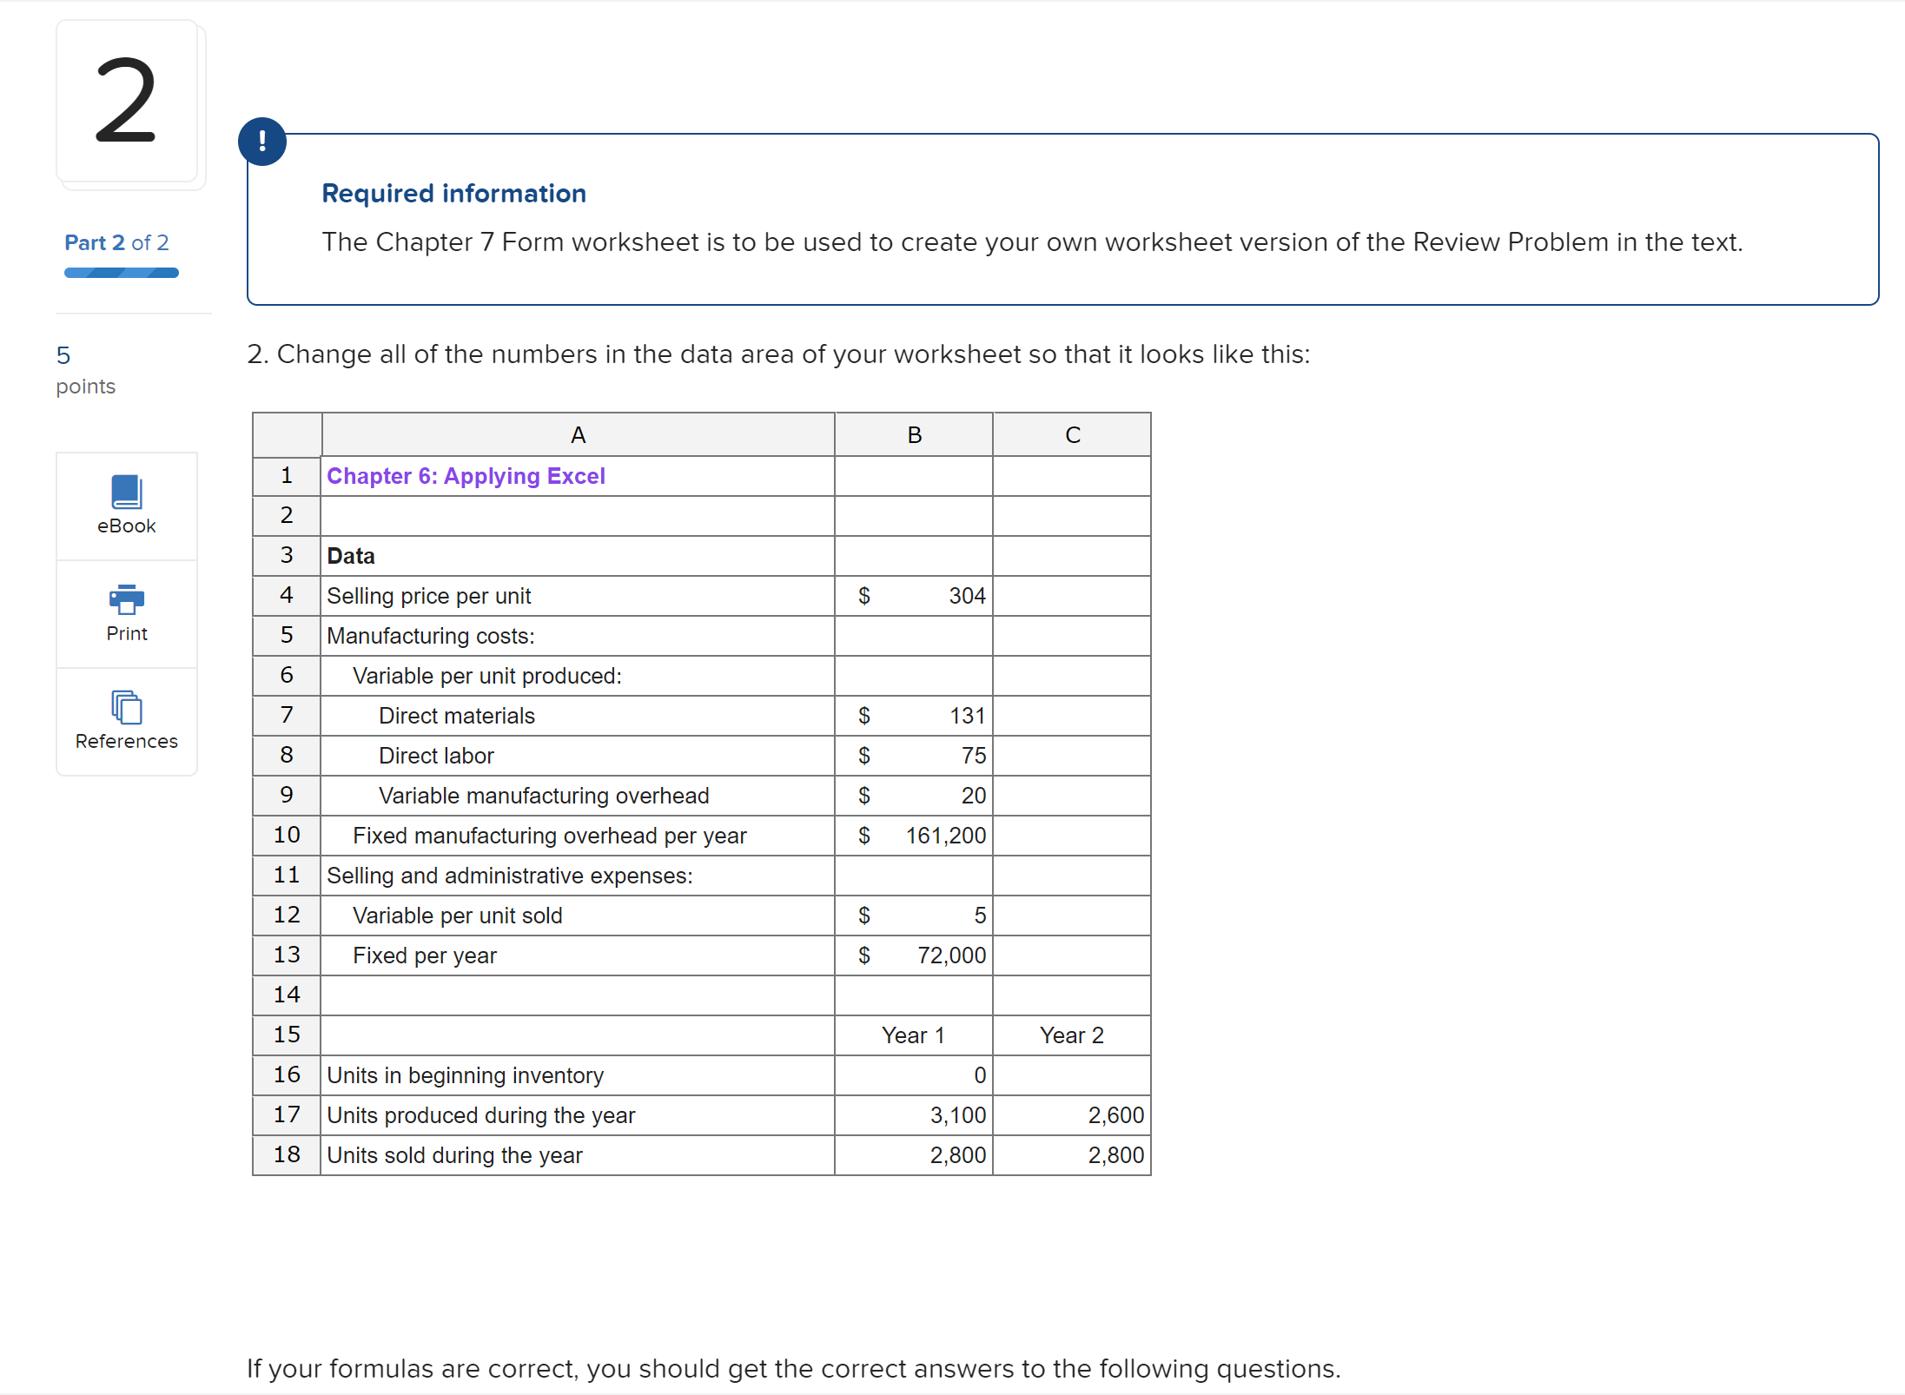Select column A header in table
Viewport: 1905px width, 1395px height.
[578, 434]
